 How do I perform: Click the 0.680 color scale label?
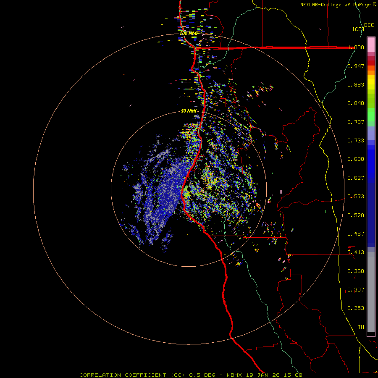356,159
